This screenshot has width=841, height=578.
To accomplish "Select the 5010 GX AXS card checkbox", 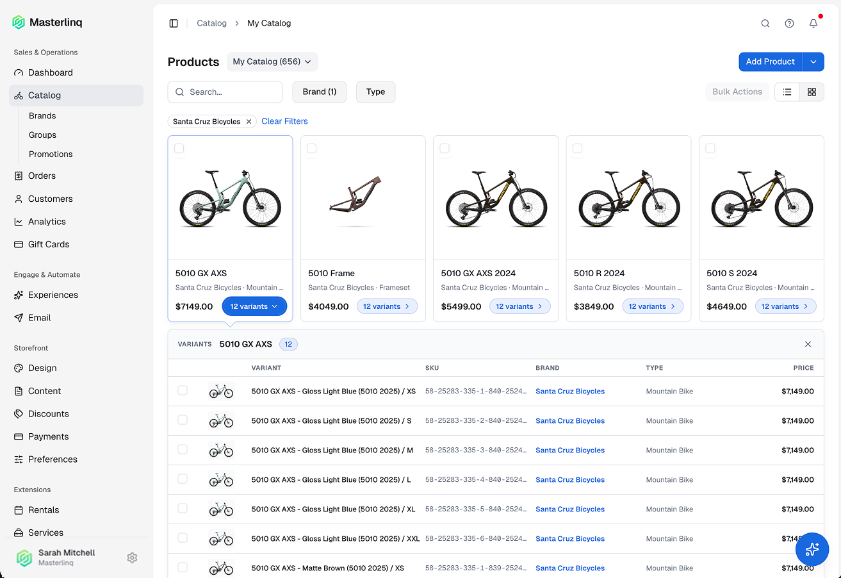I will (179, 149).
